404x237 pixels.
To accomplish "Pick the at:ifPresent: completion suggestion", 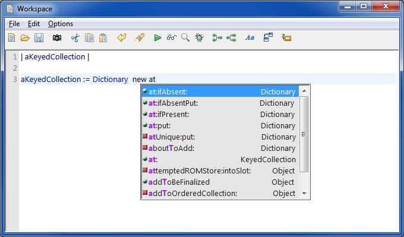I will pos(220,115).
